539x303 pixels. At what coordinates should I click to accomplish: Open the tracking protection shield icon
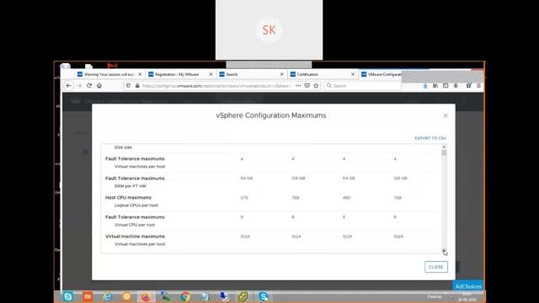pos(128,86)
